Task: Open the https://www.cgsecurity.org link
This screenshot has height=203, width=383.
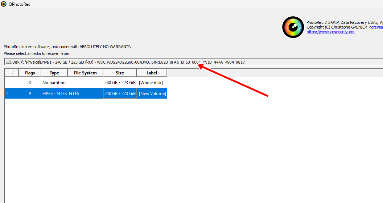Action: 330,32
